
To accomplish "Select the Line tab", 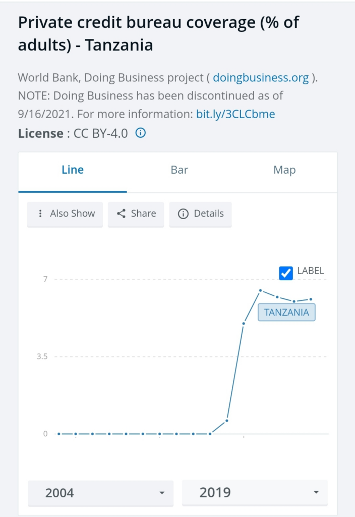I will coord(73,170).
